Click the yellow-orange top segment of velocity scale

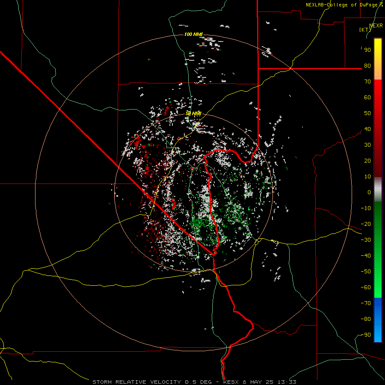click(x=378, y=59)
